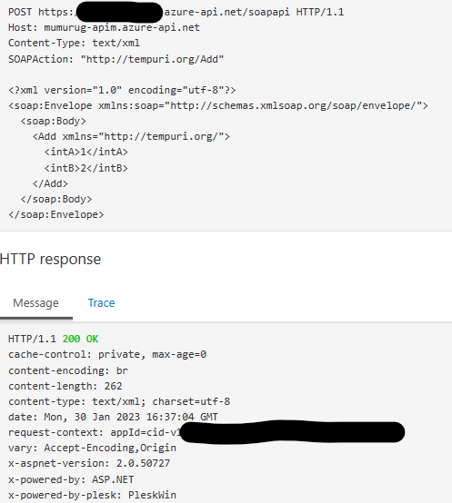Click the cache-control response header

(x=107, y=354)
